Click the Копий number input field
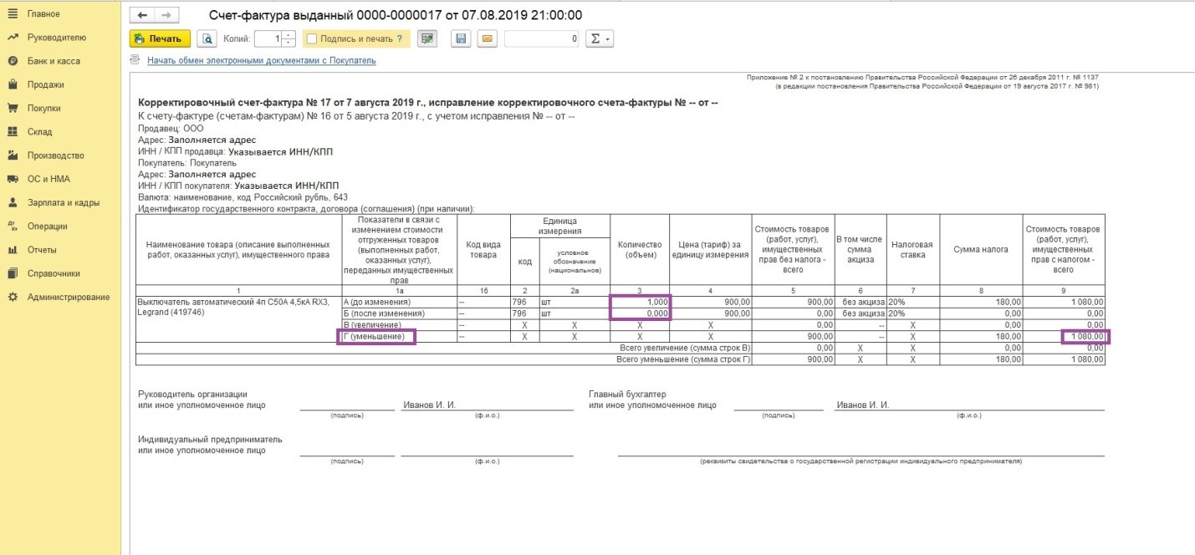 click(268, 38)
